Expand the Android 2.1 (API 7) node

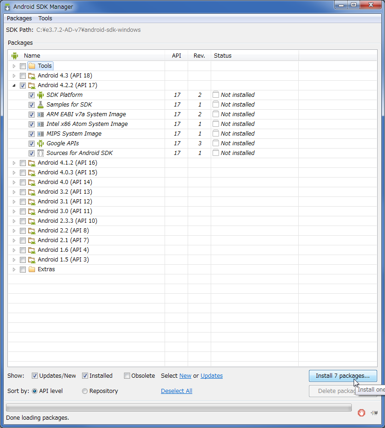click(x=14, y=240)
